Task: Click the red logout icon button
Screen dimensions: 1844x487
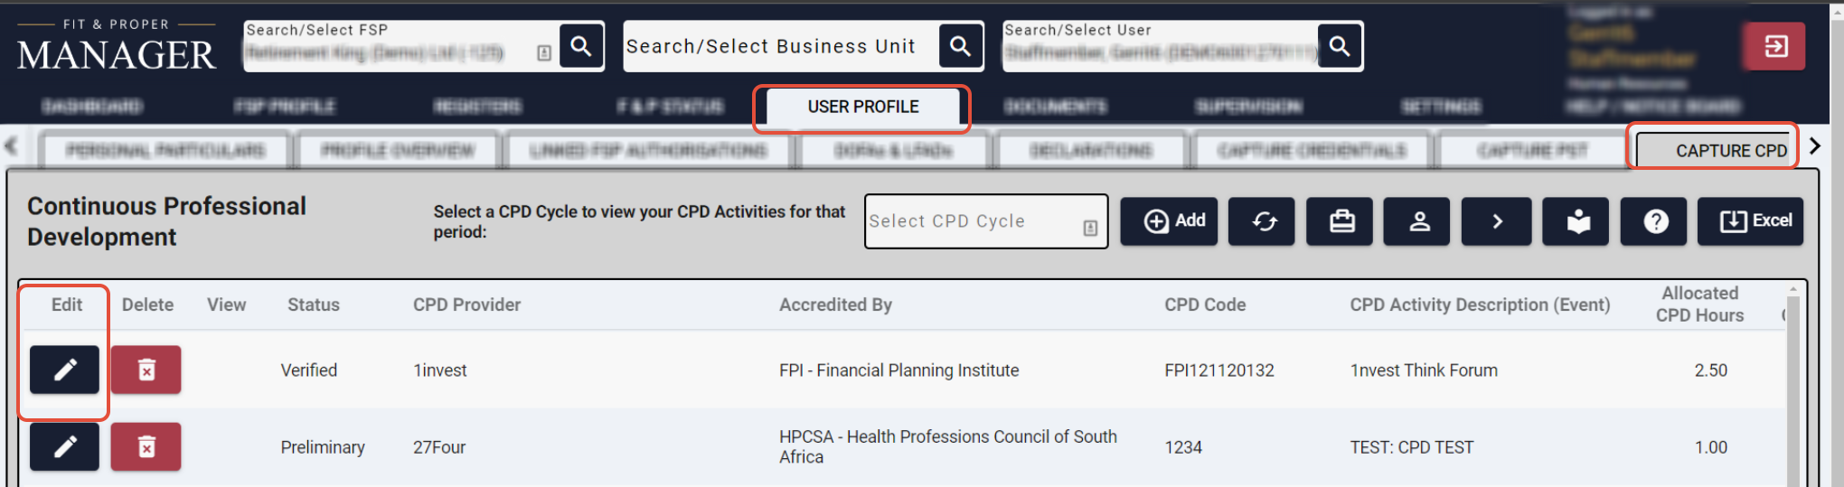Action: coord(1774,46)
